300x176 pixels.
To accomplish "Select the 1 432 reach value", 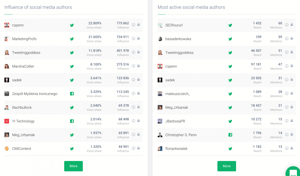I will 257,23.
